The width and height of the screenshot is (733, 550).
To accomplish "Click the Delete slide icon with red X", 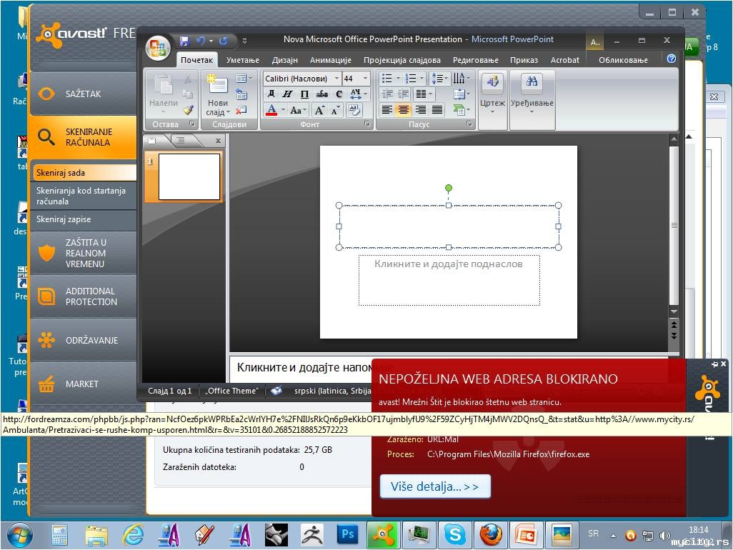I will (241, 110).
